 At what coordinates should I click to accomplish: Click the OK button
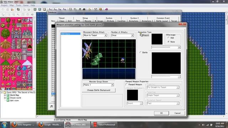coord(161,113)
